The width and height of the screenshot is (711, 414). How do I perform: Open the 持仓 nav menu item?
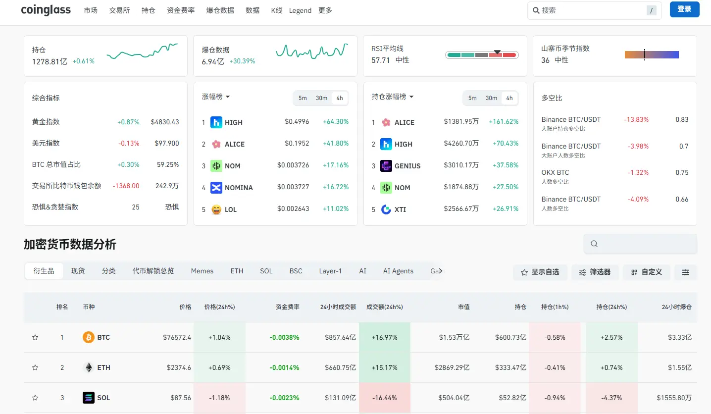(149, 10)
